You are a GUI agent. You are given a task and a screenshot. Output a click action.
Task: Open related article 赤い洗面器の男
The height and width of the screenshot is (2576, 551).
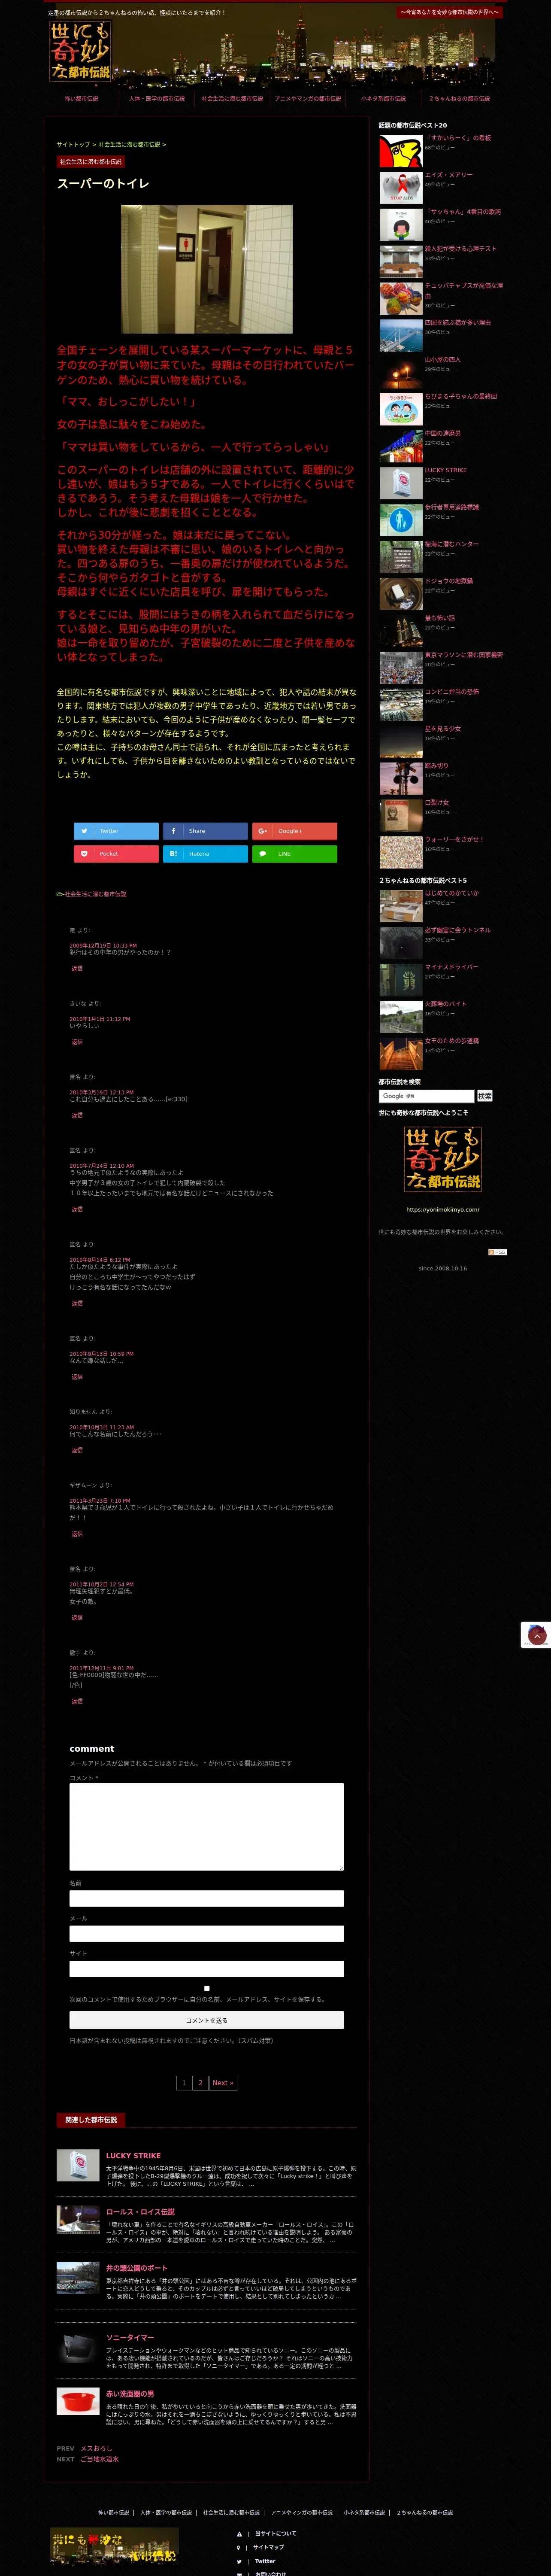click(x=130, y=2394)
